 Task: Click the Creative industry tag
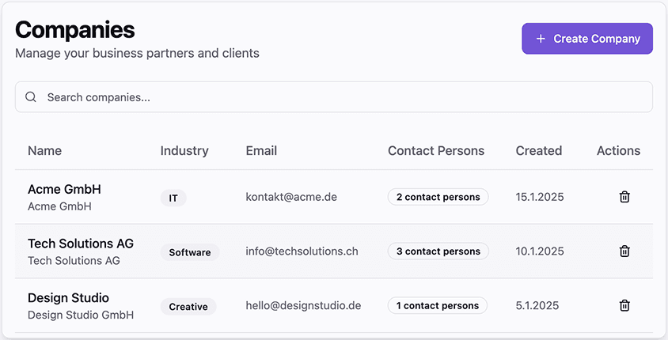[188, 307]
